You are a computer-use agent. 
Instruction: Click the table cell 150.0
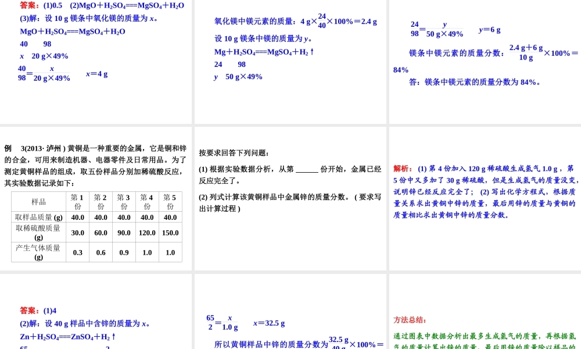(x=170, y=233)
